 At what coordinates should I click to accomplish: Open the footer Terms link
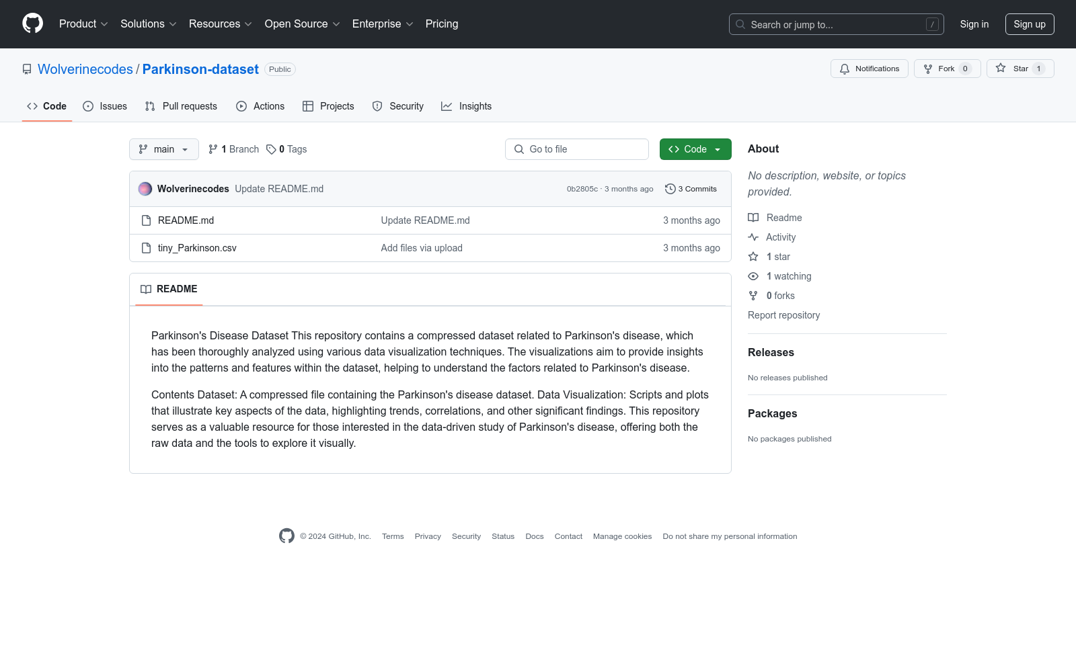(393, 536)
